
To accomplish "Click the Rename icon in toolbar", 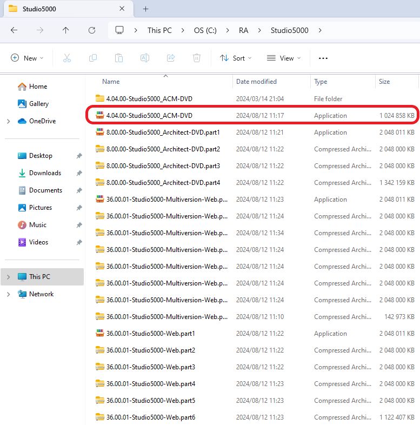I will 145,58.
